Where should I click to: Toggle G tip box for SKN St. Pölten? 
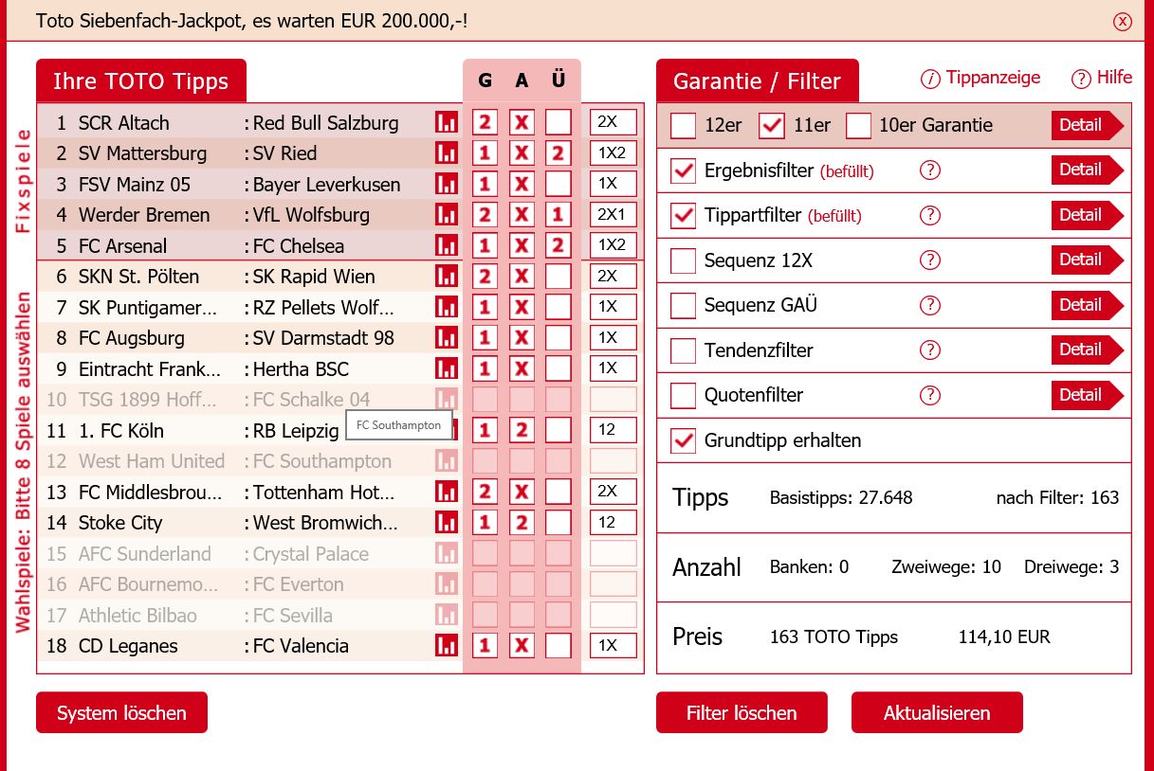coord(485,277)
